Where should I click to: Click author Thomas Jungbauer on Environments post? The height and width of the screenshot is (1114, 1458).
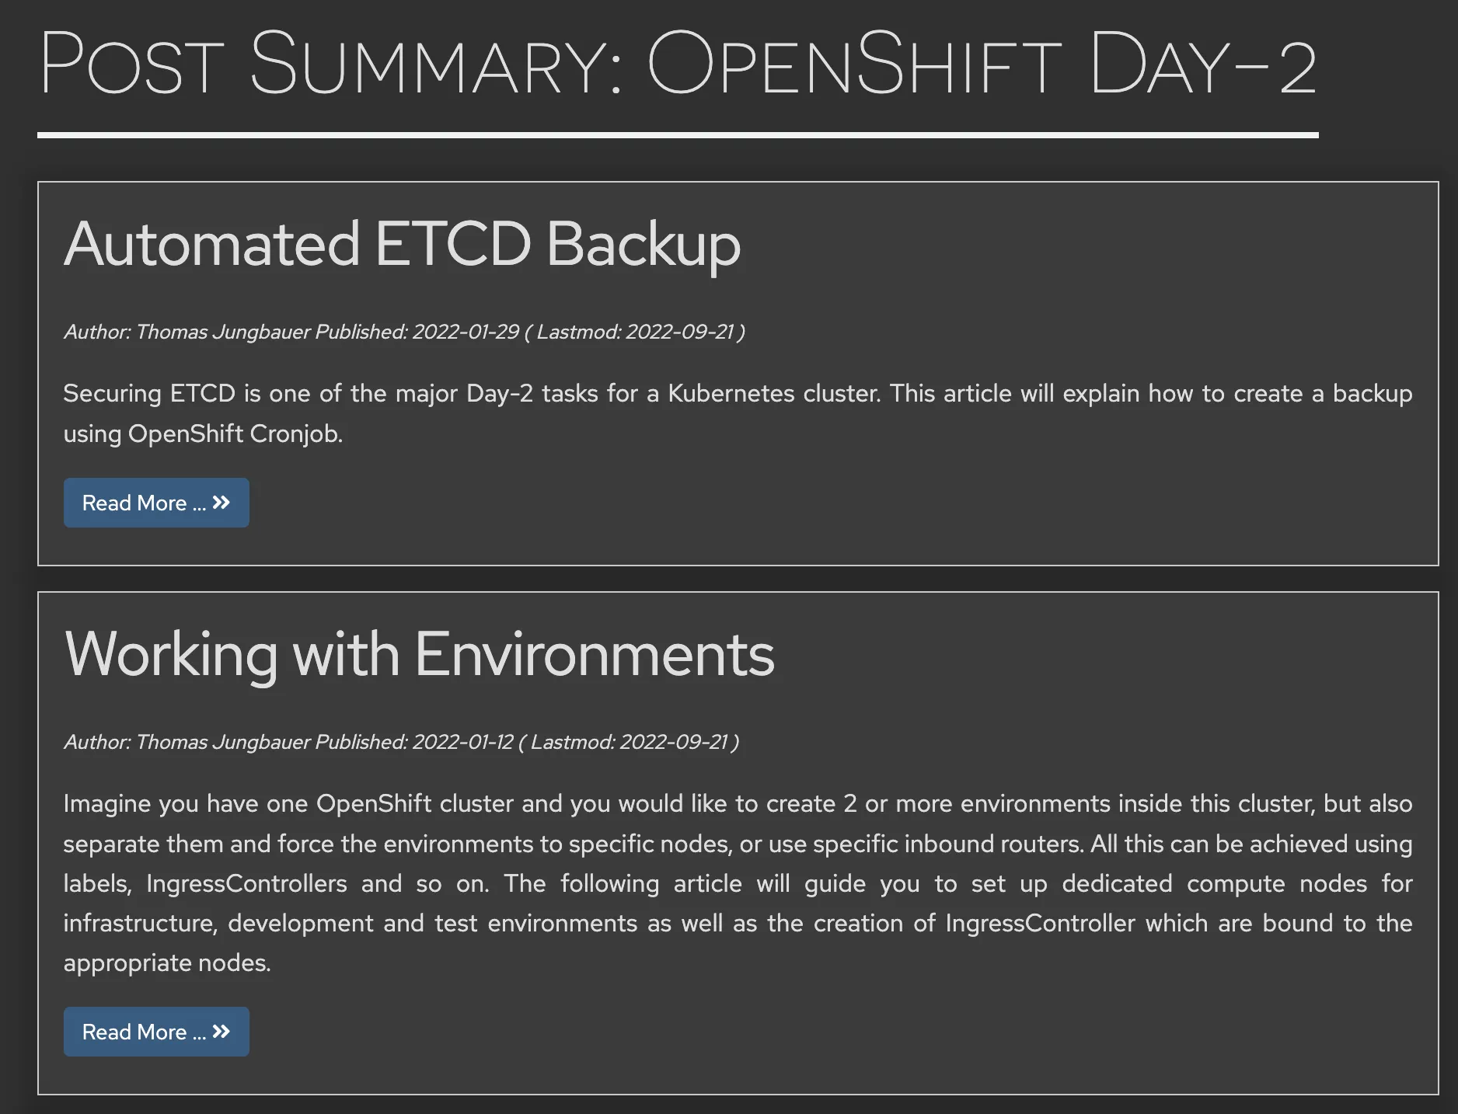222,743
